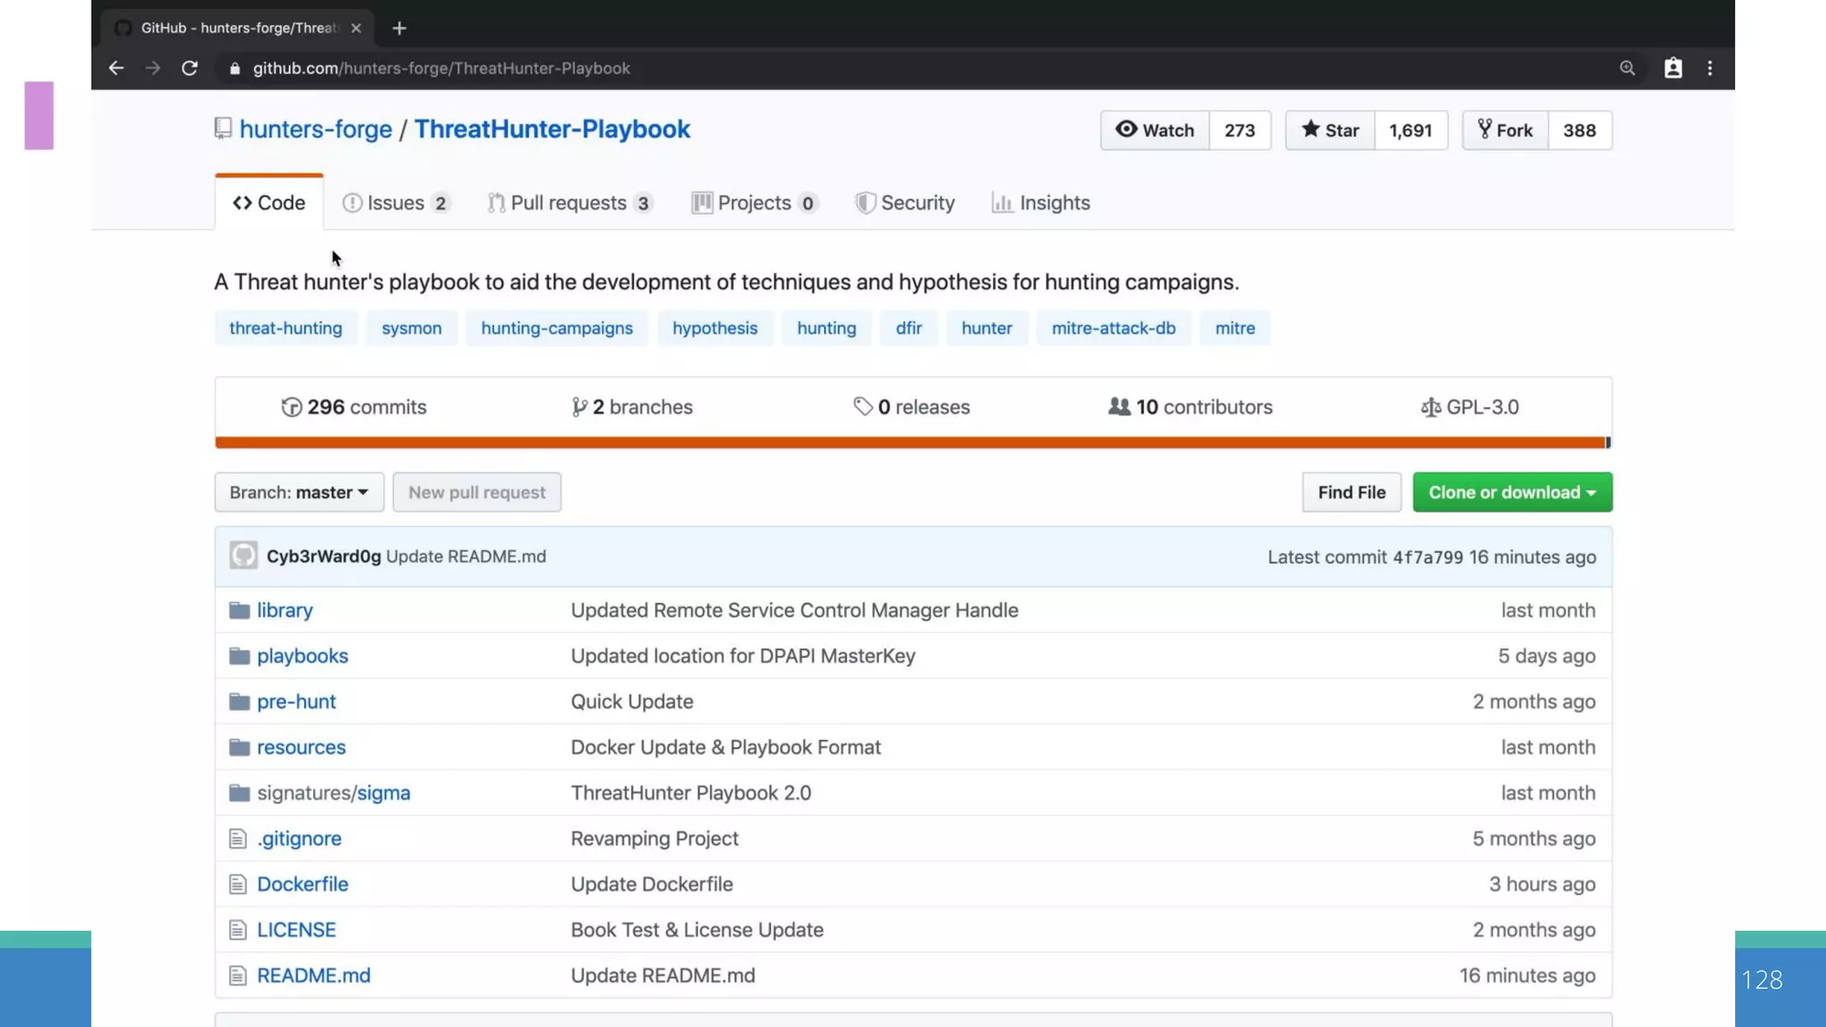
Task: Open the playbooks folder link
Action: [x=302, y=656]
